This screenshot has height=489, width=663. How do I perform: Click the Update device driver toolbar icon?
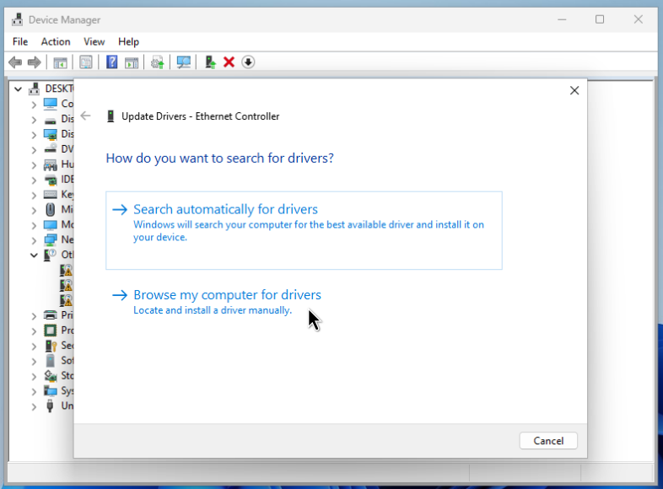point(210,62)
